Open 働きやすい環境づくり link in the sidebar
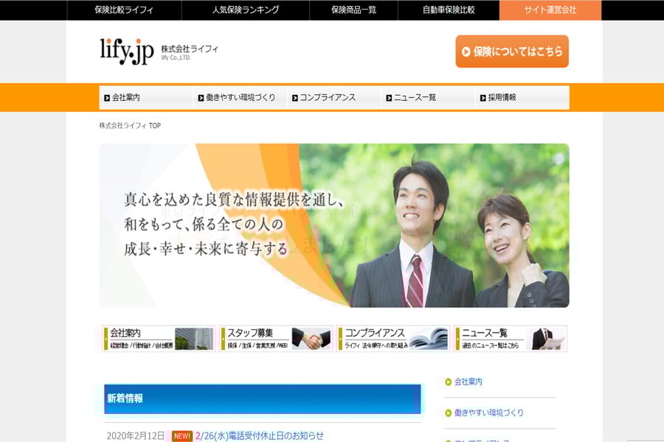The width and height of the screenshot is (664, 442). click(x=489, y=413)
